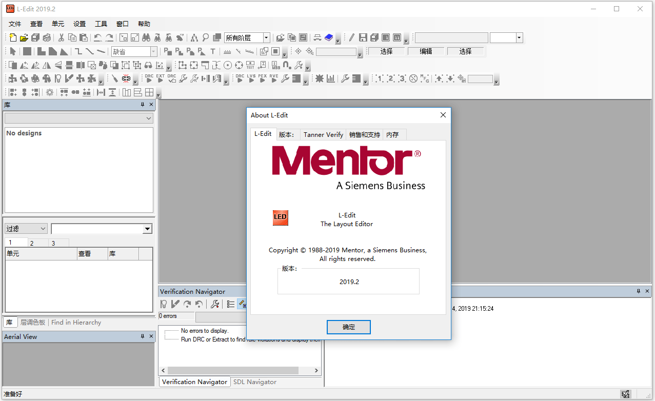
Task: Open the 工具 menu
Action: click(x=101, y=24)
